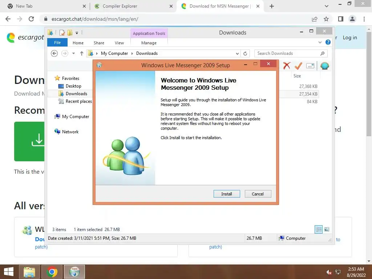Select Favorites in navigation pane
This screenshot has height=279, width=372.
tap(70, 78)
